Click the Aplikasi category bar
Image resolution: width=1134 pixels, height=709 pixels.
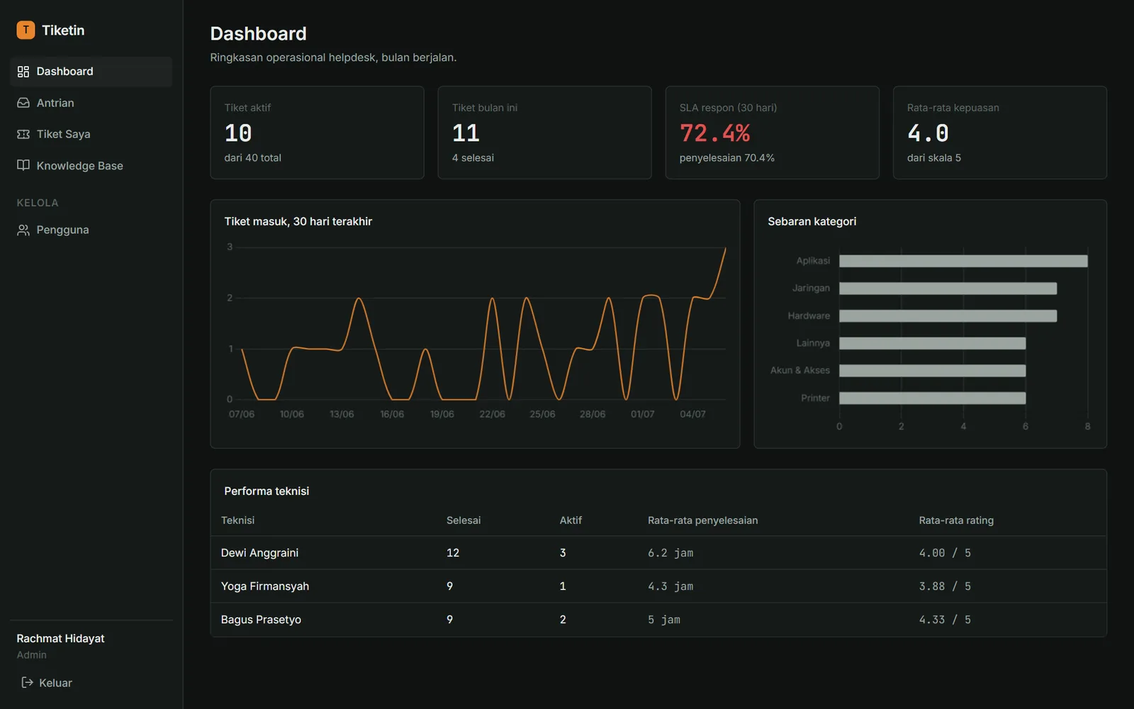click(x=963, y=261)
